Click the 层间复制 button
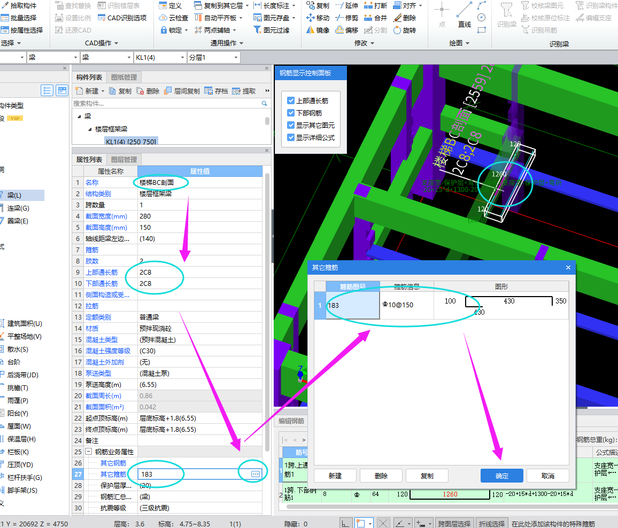The image size is (618, 528). [182, 91]
